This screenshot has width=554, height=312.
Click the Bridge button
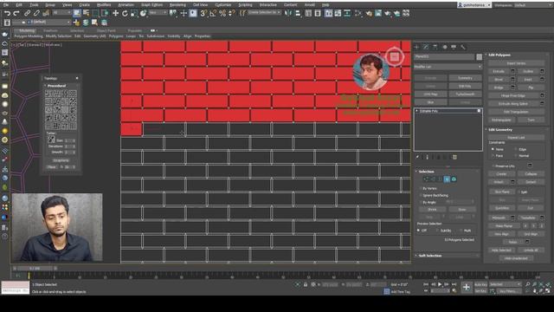[499, 88]
